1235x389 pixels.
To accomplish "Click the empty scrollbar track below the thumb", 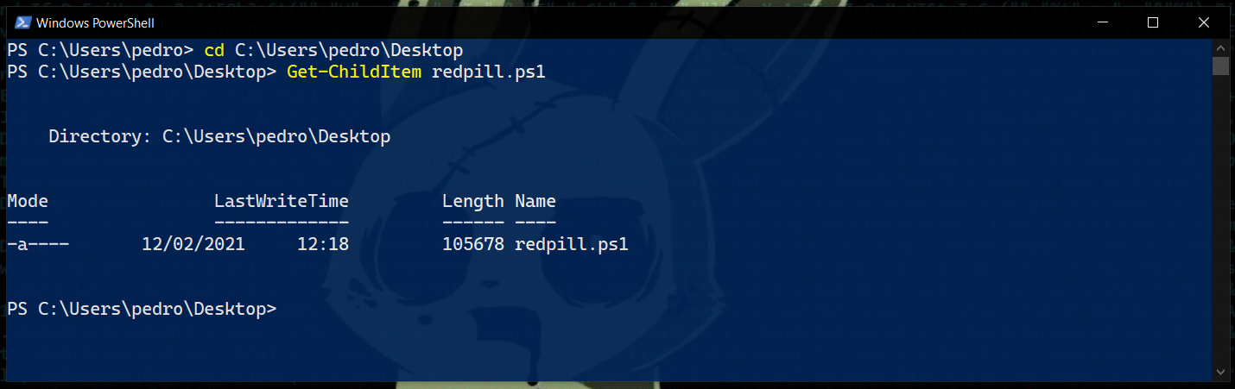I will point(1220,220).
